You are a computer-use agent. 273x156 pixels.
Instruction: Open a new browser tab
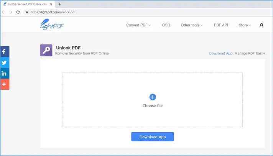[60, 4]
